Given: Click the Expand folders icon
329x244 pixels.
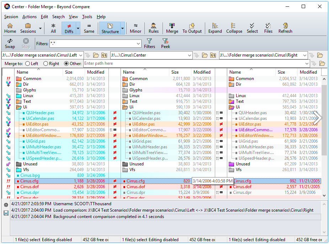Looking at the screenshot, I should tap(215, 28).
